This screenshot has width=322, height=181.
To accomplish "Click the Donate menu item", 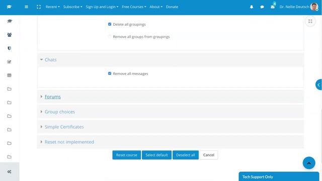I will pos(172,7).
